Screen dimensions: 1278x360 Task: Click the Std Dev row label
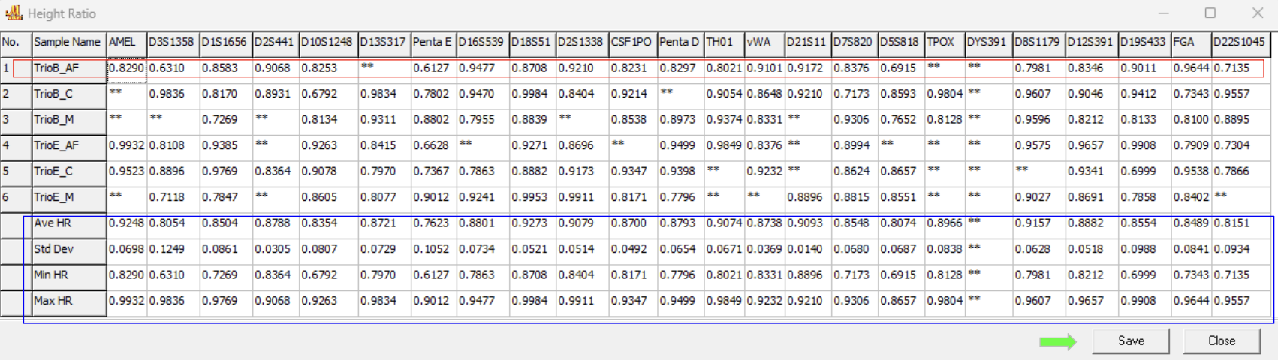[68, 249]
